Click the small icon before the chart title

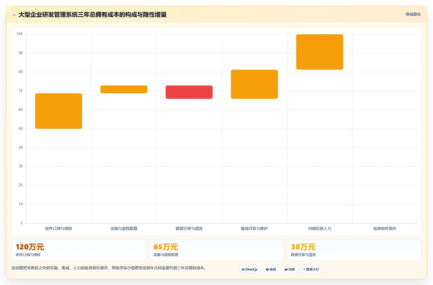coord(14,15)
